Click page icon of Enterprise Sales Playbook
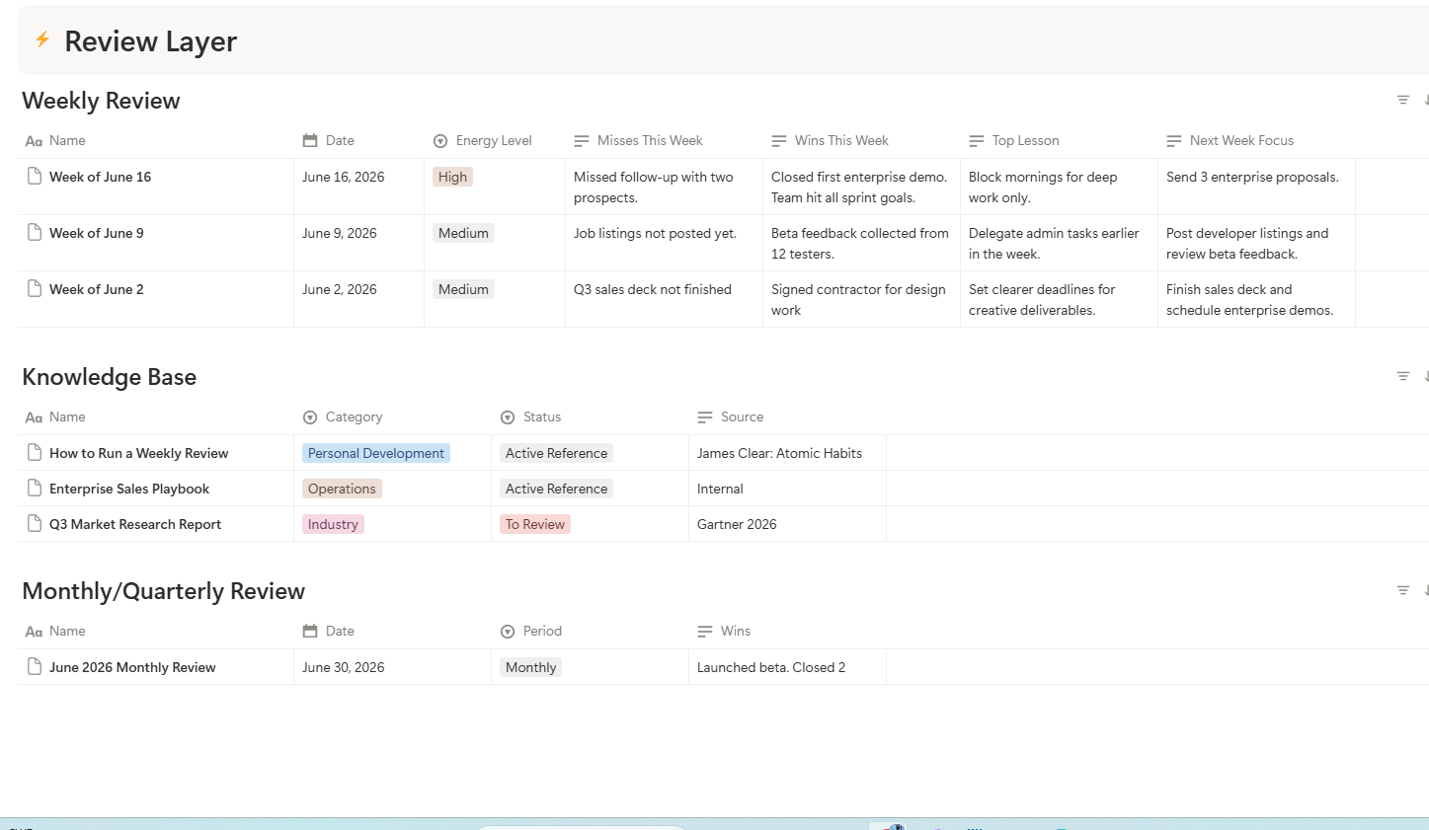This screenshot has width=1429, height=830. [35, 489]
